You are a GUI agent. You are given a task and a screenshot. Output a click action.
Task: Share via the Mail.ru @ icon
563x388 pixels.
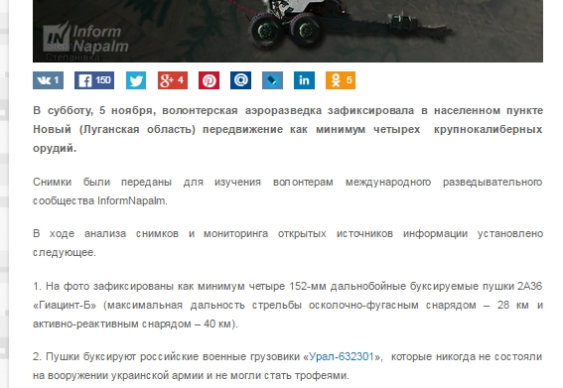pos(240,80)
